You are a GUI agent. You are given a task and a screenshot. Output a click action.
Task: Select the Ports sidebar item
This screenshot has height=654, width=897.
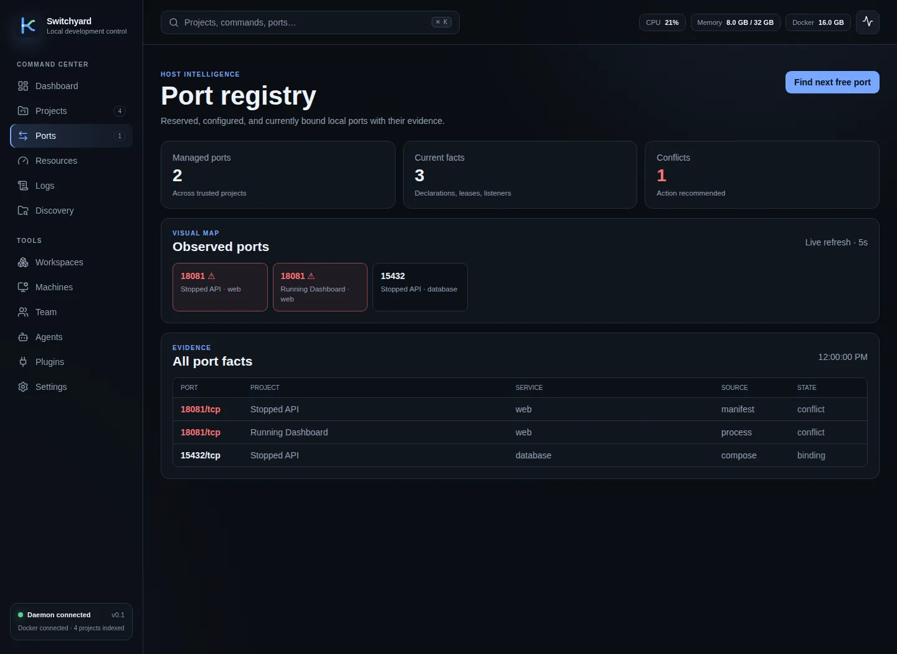pyautogui.click(x=72, y=136)
